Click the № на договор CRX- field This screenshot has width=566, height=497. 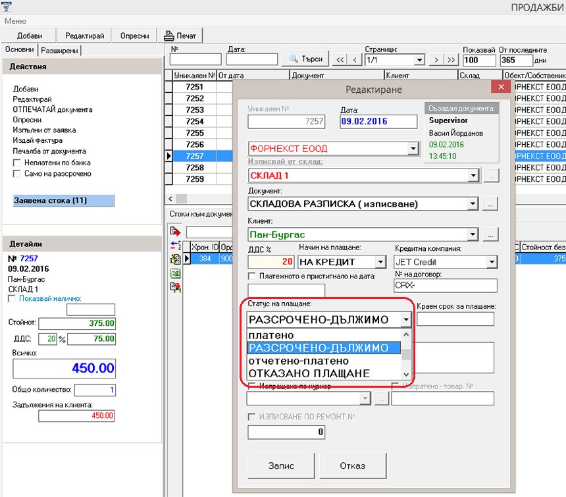[x=445, y=286]
